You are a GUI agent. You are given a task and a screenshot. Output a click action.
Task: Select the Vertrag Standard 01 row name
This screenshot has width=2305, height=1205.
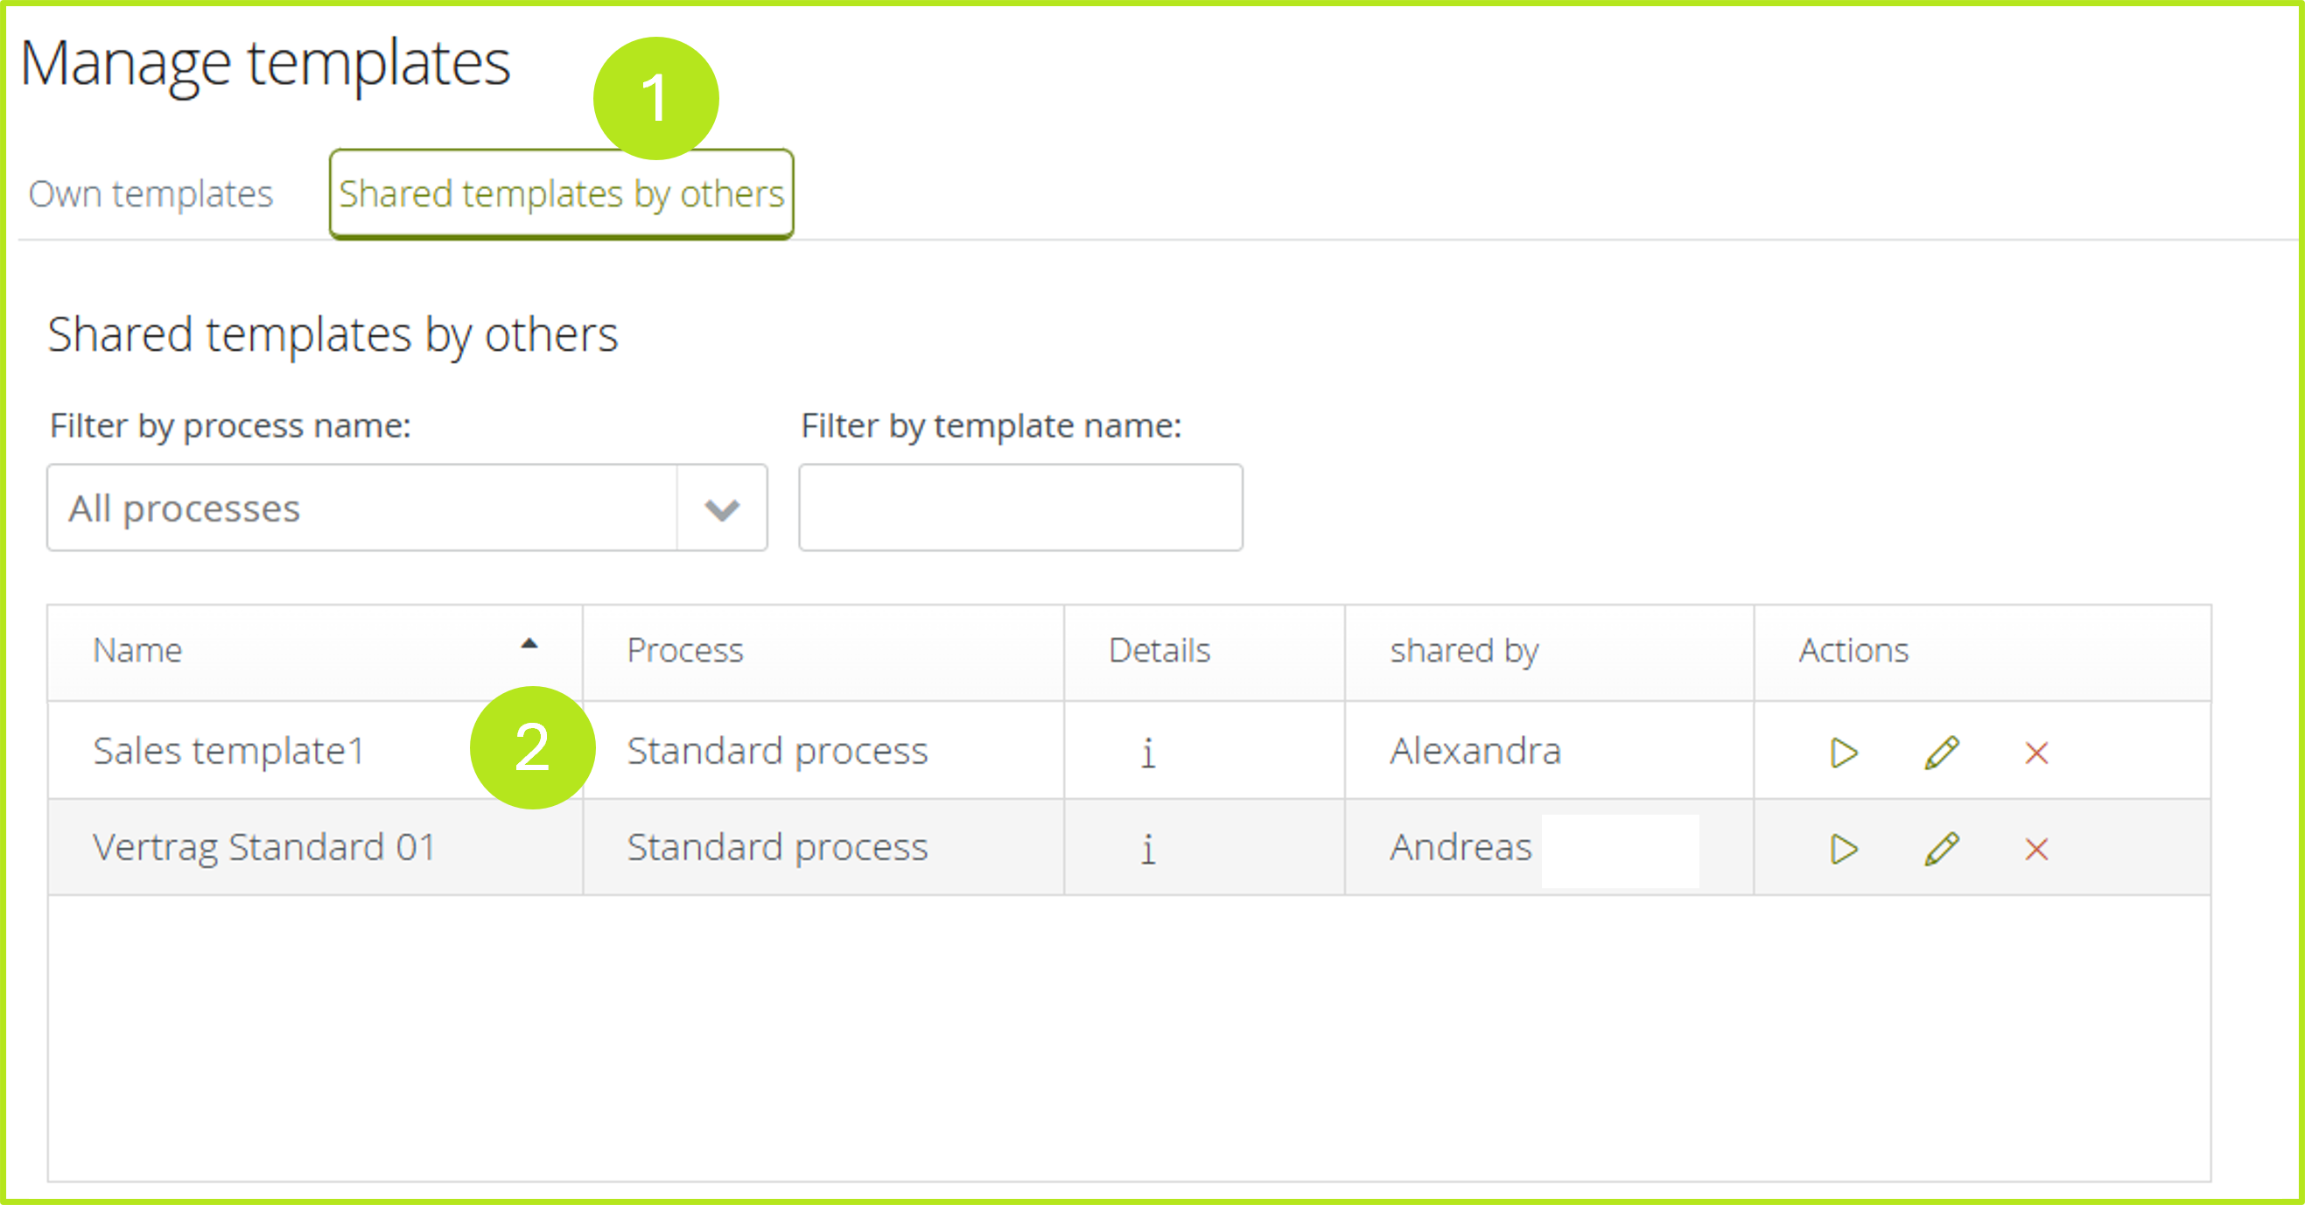click(x=264, y=847)
